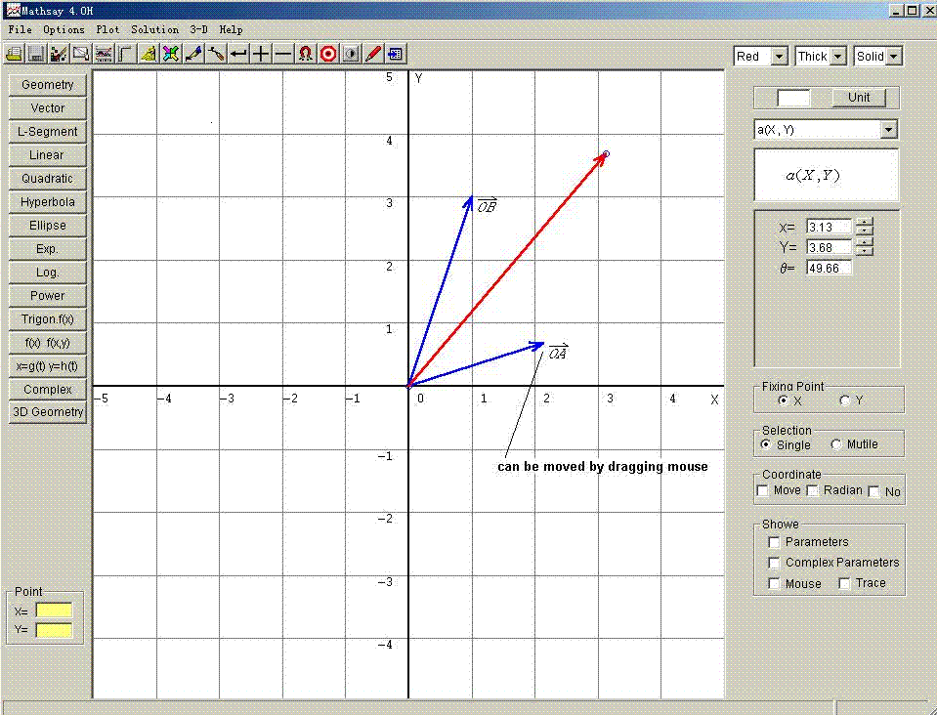Click the blue arrow table import icon
Image resolution: width=937 pixels, height=715 pixels.
(395, 55)
